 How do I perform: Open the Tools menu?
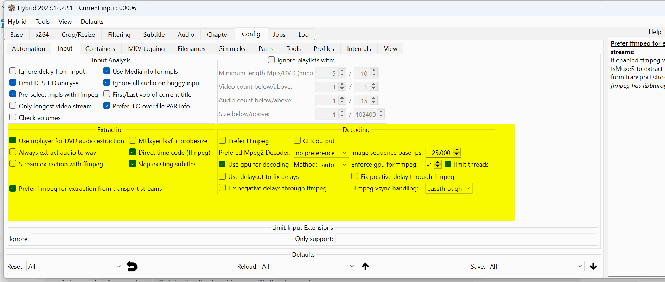tap(43, 22)
